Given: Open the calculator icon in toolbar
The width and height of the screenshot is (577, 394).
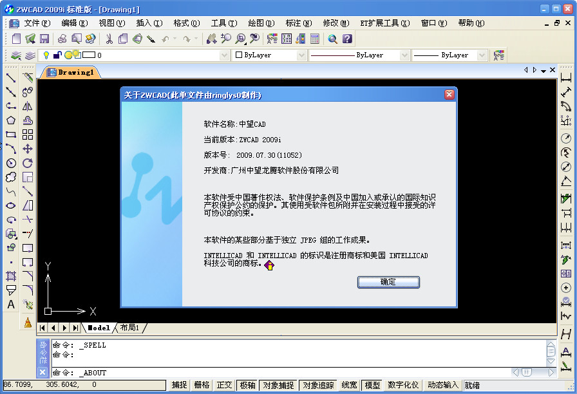Looking at the screenshot, I should click(315, 39).
